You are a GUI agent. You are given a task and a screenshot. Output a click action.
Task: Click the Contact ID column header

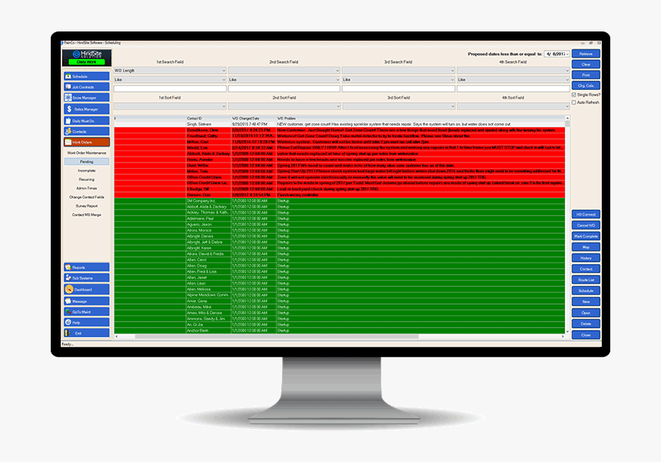[x=208, y=118]
